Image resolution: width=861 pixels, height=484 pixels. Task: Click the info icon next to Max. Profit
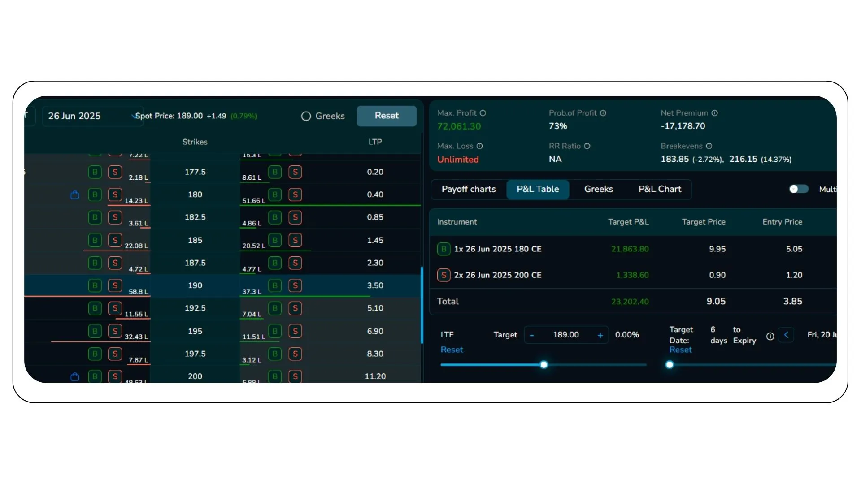(x=483, y=113)
